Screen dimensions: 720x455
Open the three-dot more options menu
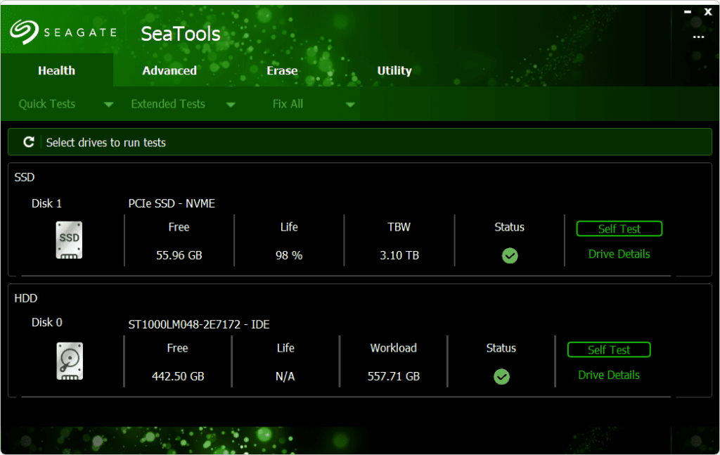pyautogui.click(x=698, y=37)
